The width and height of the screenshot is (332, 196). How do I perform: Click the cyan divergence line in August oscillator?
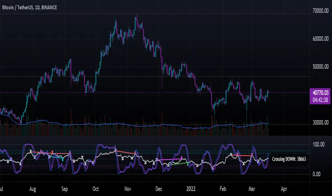click(56, 158)
